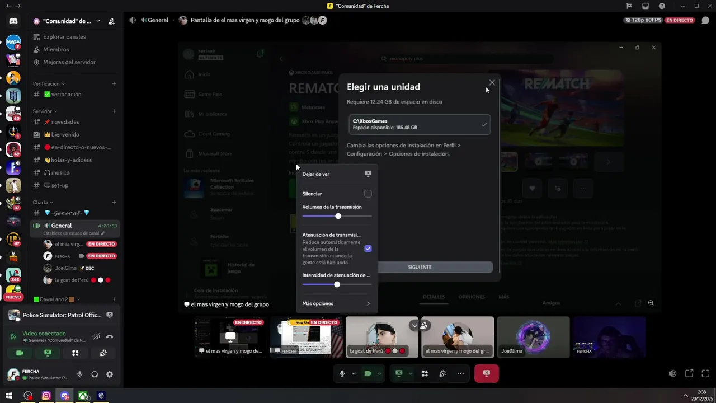716x403 pixels.
Task: Mute microphone in bottom call controls
Action: point(342,373)
